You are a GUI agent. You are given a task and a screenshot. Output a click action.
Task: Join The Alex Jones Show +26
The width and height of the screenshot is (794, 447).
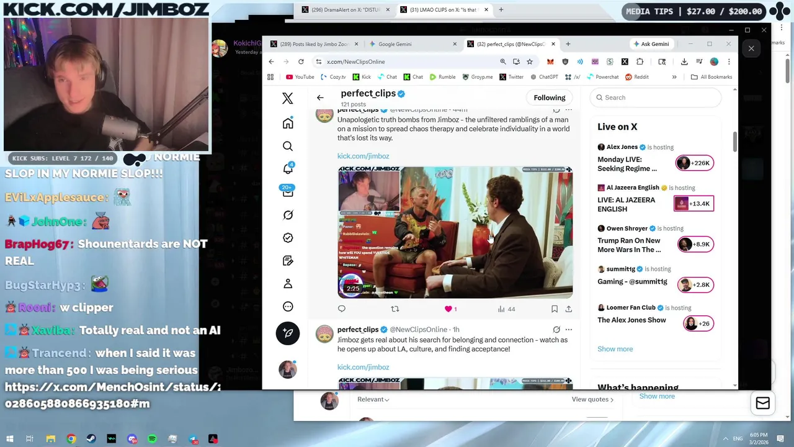[698, 323]
